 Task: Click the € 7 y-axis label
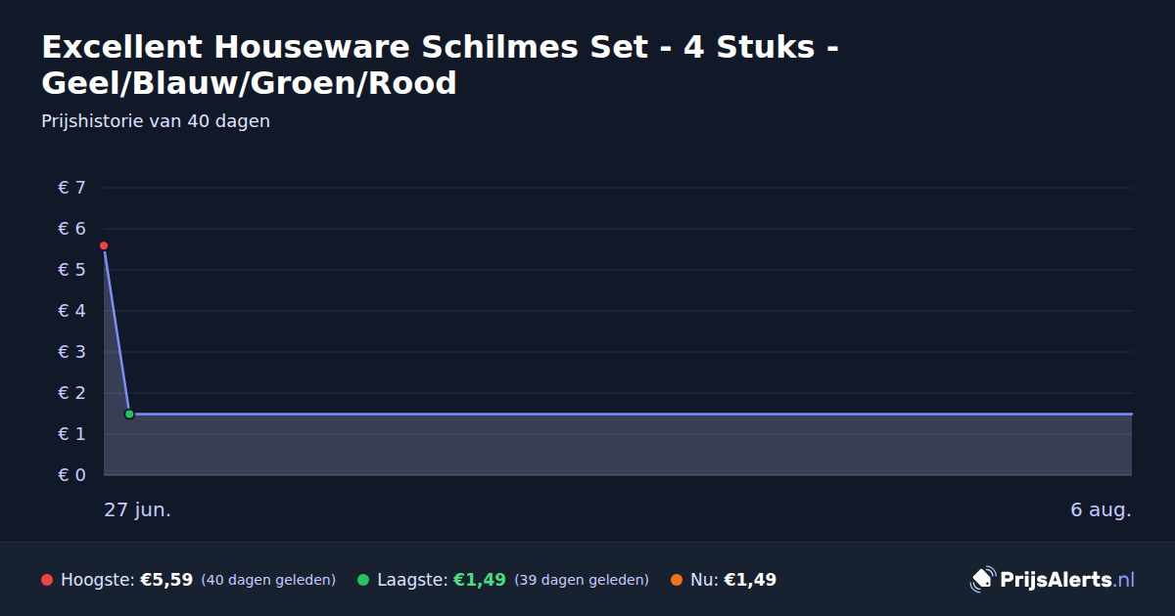pyautogui.click(x=71, y=188)
